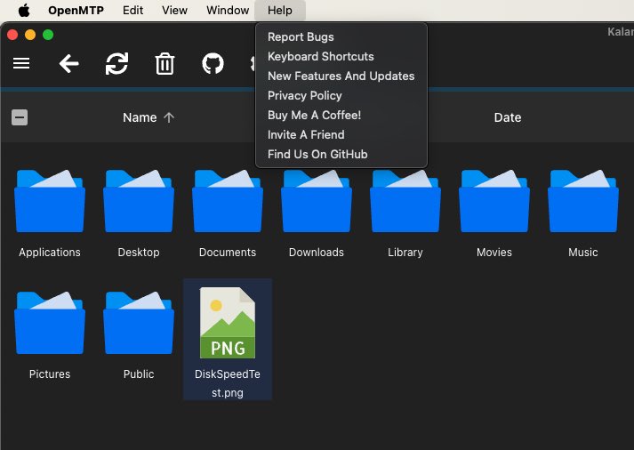The image size is (634, 450).
Task: Open the OpenMTP app menu
Action: click(x=76, y=10)
